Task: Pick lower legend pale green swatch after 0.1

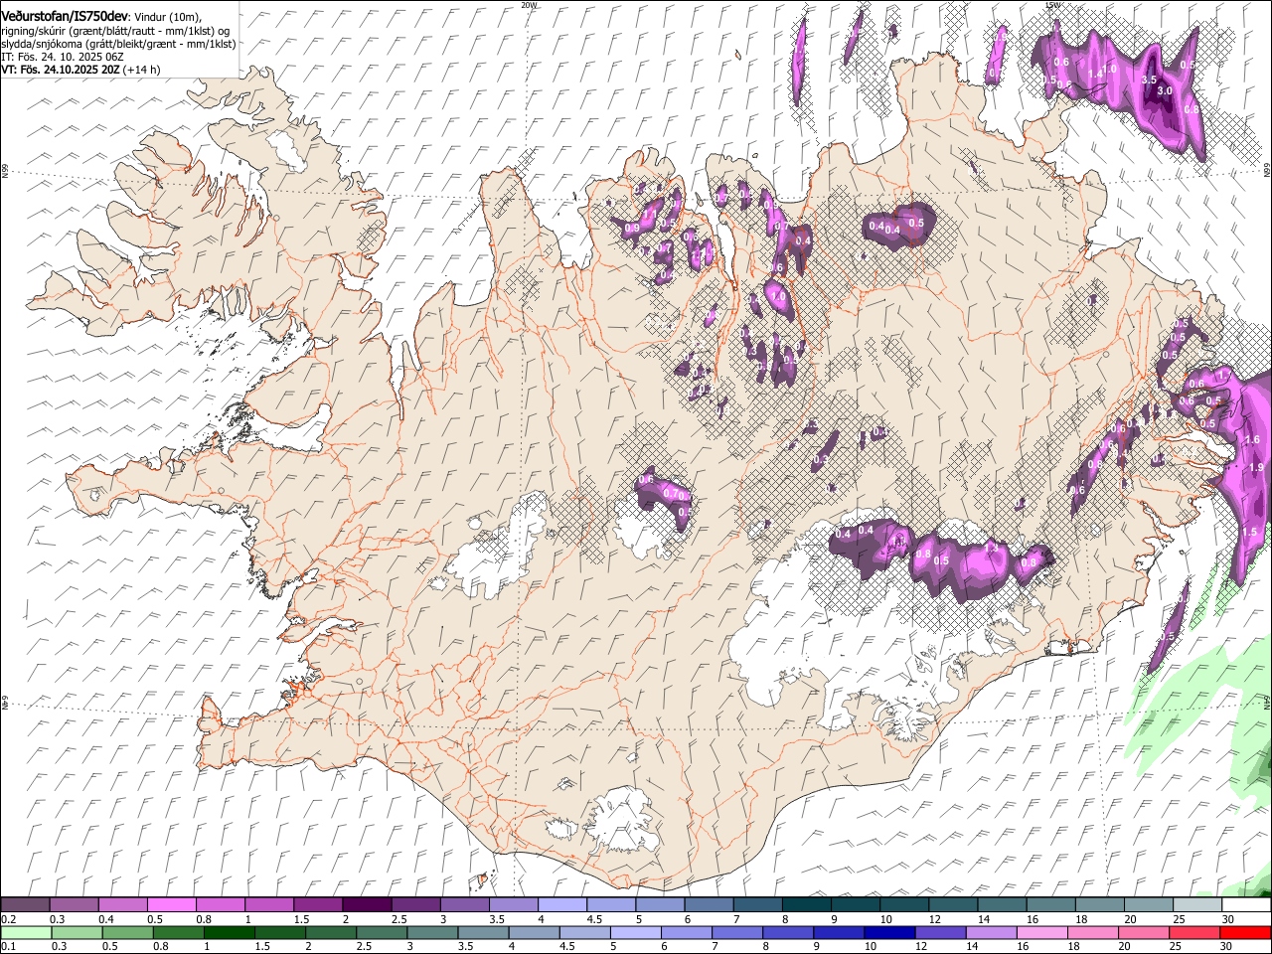Action: [25, 932]
